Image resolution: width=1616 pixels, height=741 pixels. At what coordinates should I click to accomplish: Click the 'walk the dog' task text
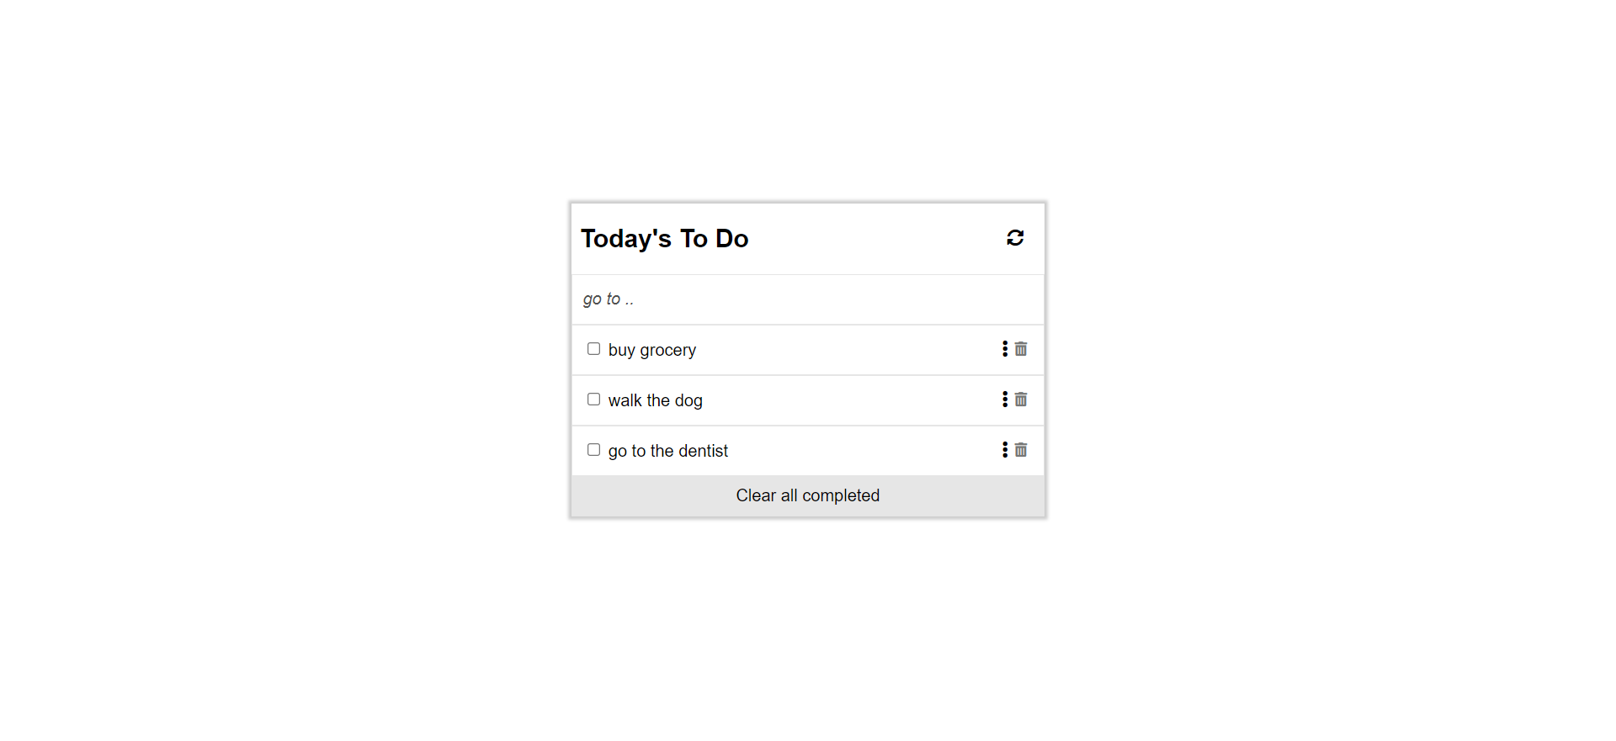pos(655,400)
